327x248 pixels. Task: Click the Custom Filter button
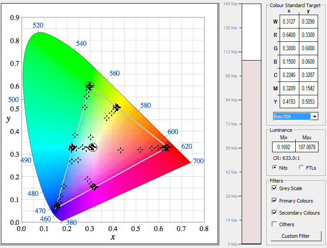296,236
